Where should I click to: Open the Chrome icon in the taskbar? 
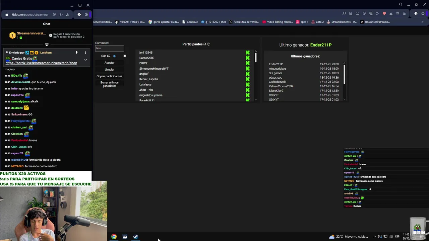pyautogui.click(x=114, y=237)
